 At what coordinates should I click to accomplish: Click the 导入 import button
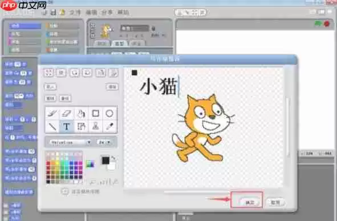pos(50,87)
